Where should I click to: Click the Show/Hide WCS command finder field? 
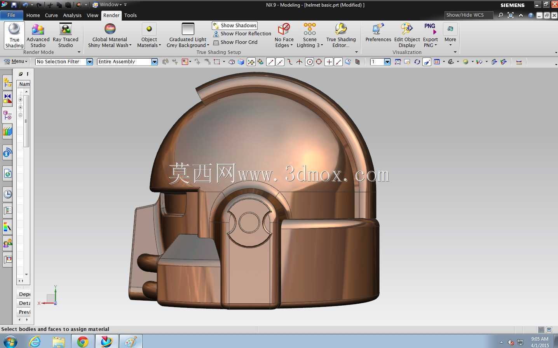(468, 15)
